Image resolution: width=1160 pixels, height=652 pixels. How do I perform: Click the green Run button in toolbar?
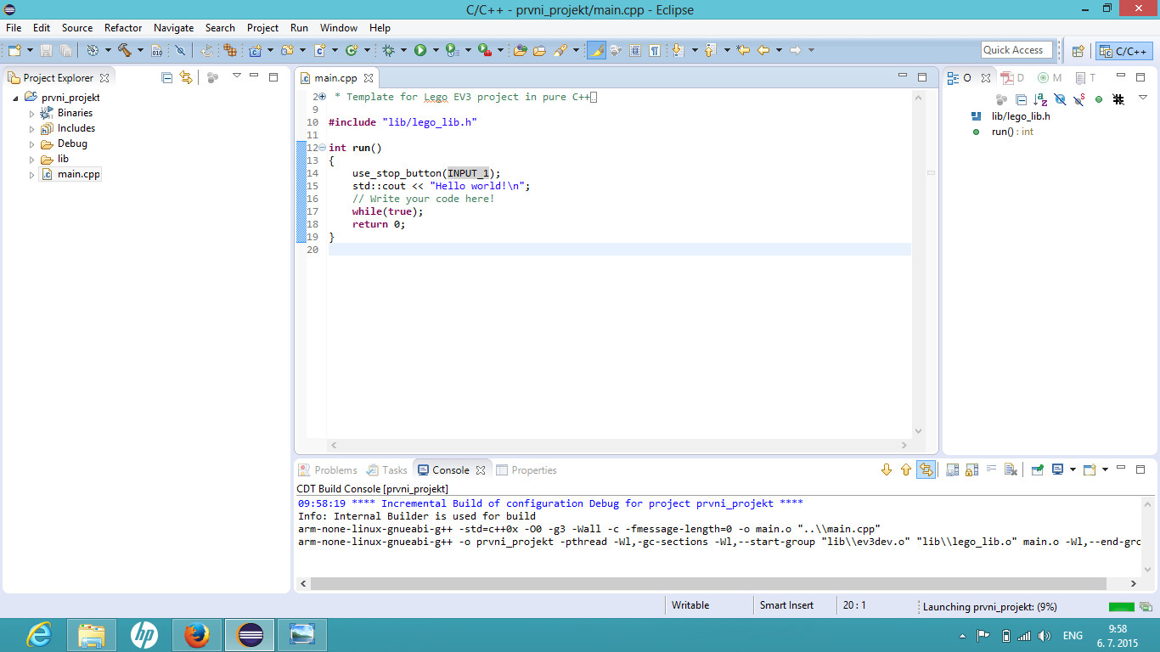point(420,51)
